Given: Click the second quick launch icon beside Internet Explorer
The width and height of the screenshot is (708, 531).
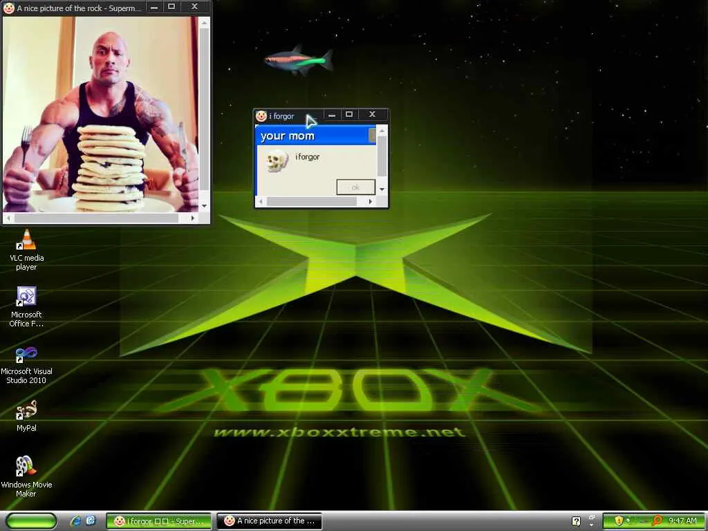Looking at the screenshot, I should [x=91, y=521].
